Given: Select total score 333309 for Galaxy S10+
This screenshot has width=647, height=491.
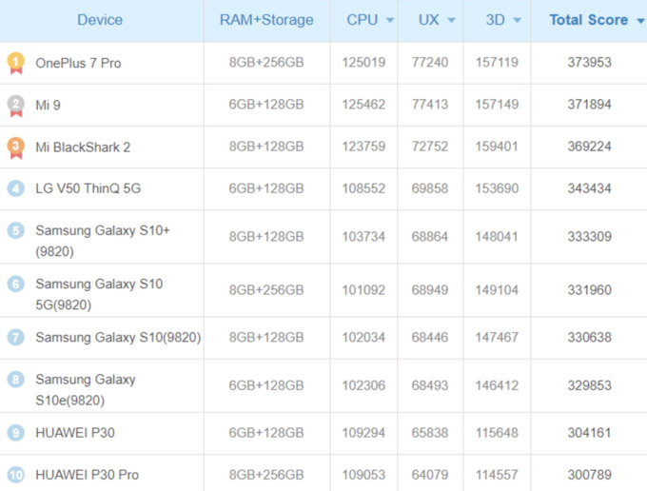Looking at the screenshot, I should [x=589, y=236].
